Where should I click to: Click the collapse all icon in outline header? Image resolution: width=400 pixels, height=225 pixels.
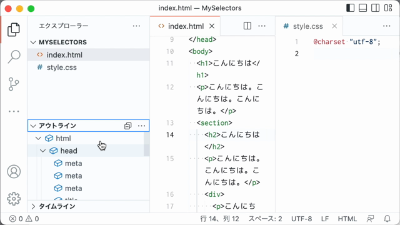click(x=127, y=126)
